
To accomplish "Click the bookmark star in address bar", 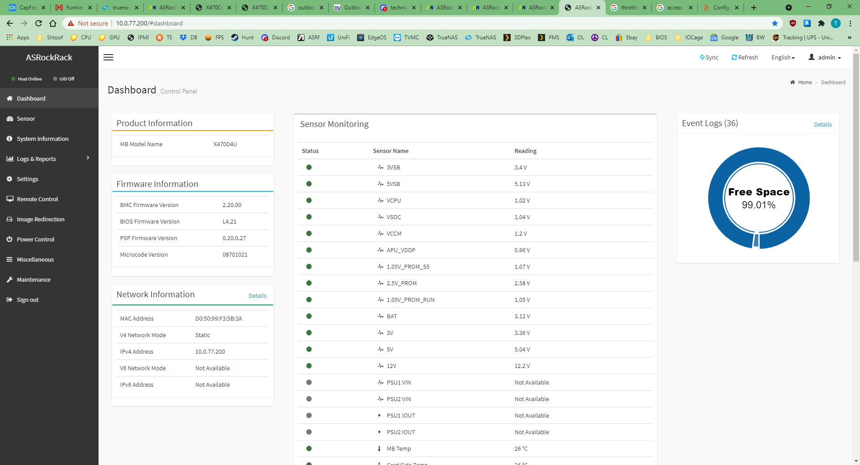I will 775,23.
